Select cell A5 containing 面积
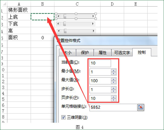164x130 pixels. pos(19,37)
